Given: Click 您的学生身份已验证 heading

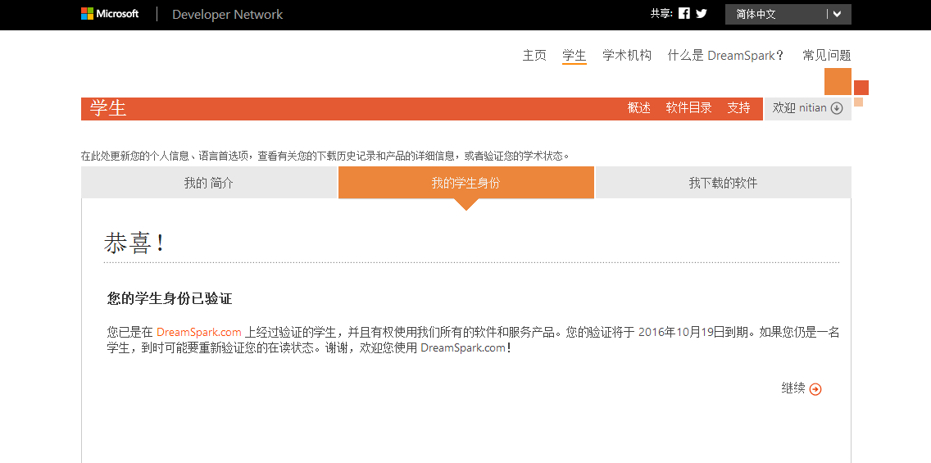Looking at the screenshot, I should [x=170, y=298].
